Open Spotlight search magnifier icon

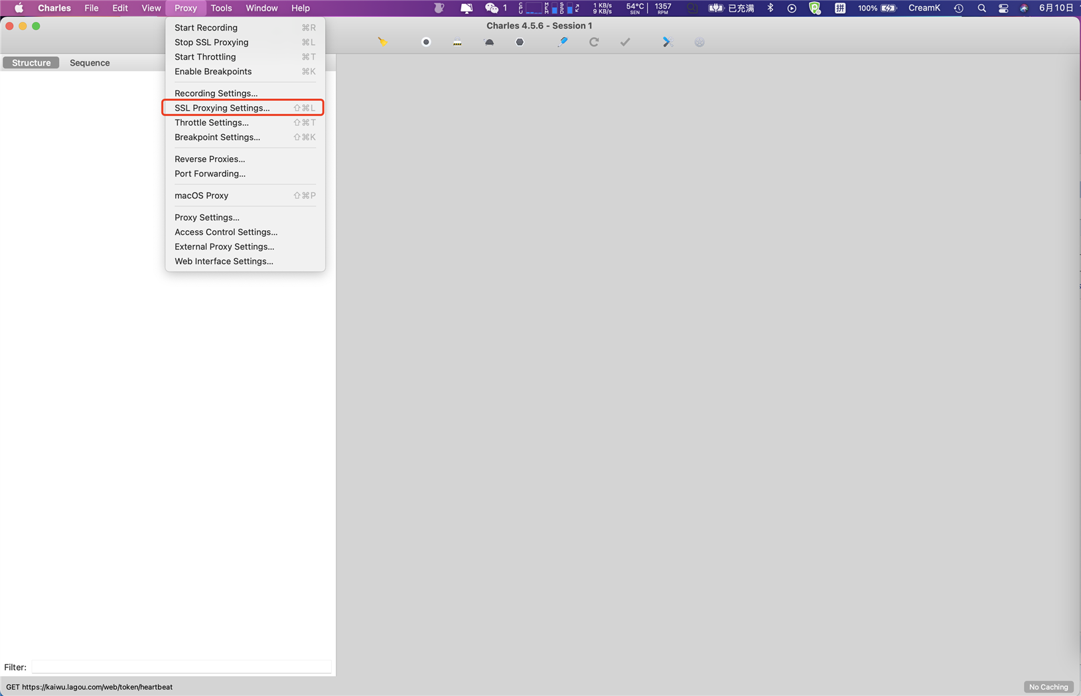[981, 8]
